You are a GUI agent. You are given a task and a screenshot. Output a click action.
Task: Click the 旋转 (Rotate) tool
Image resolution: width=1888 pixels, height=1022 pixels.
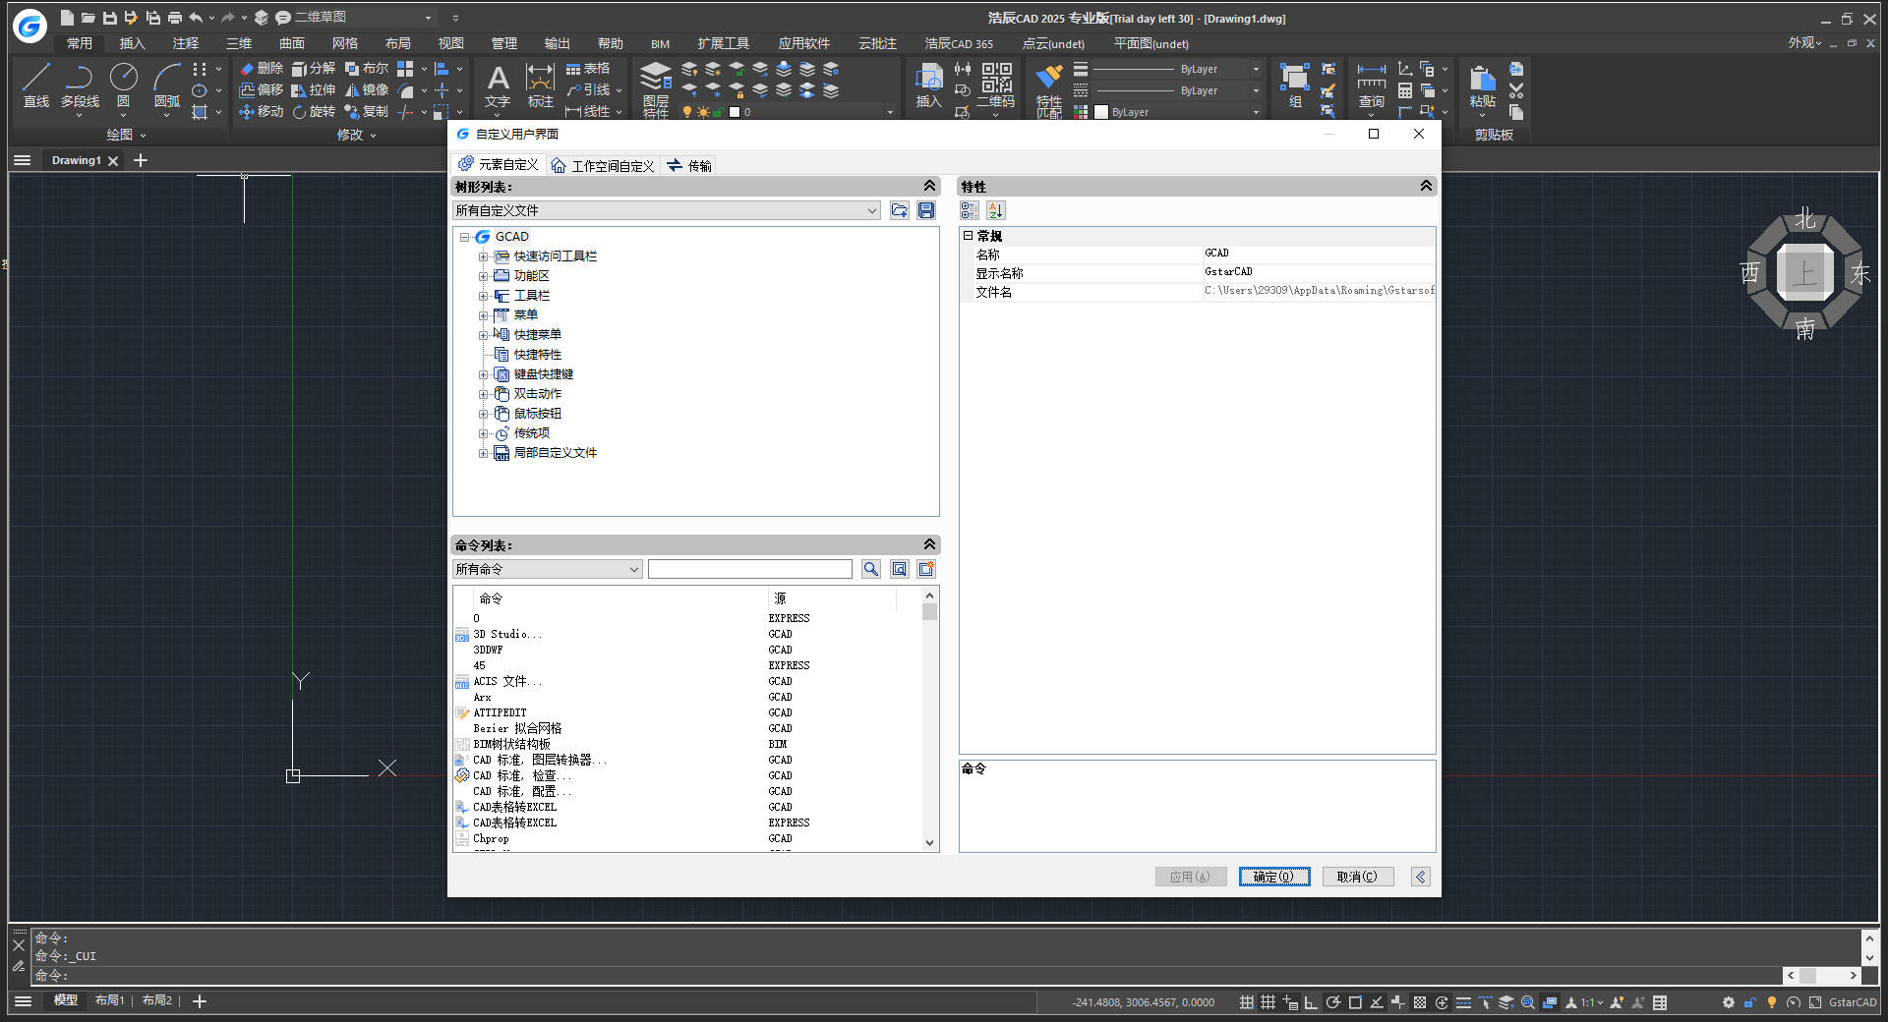pos(314,112)
